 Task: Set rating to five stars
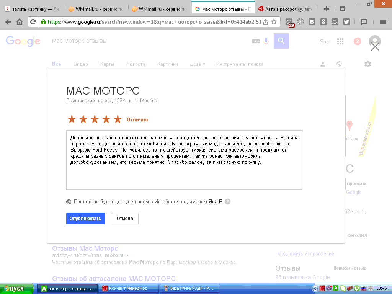tap(118, 119)
